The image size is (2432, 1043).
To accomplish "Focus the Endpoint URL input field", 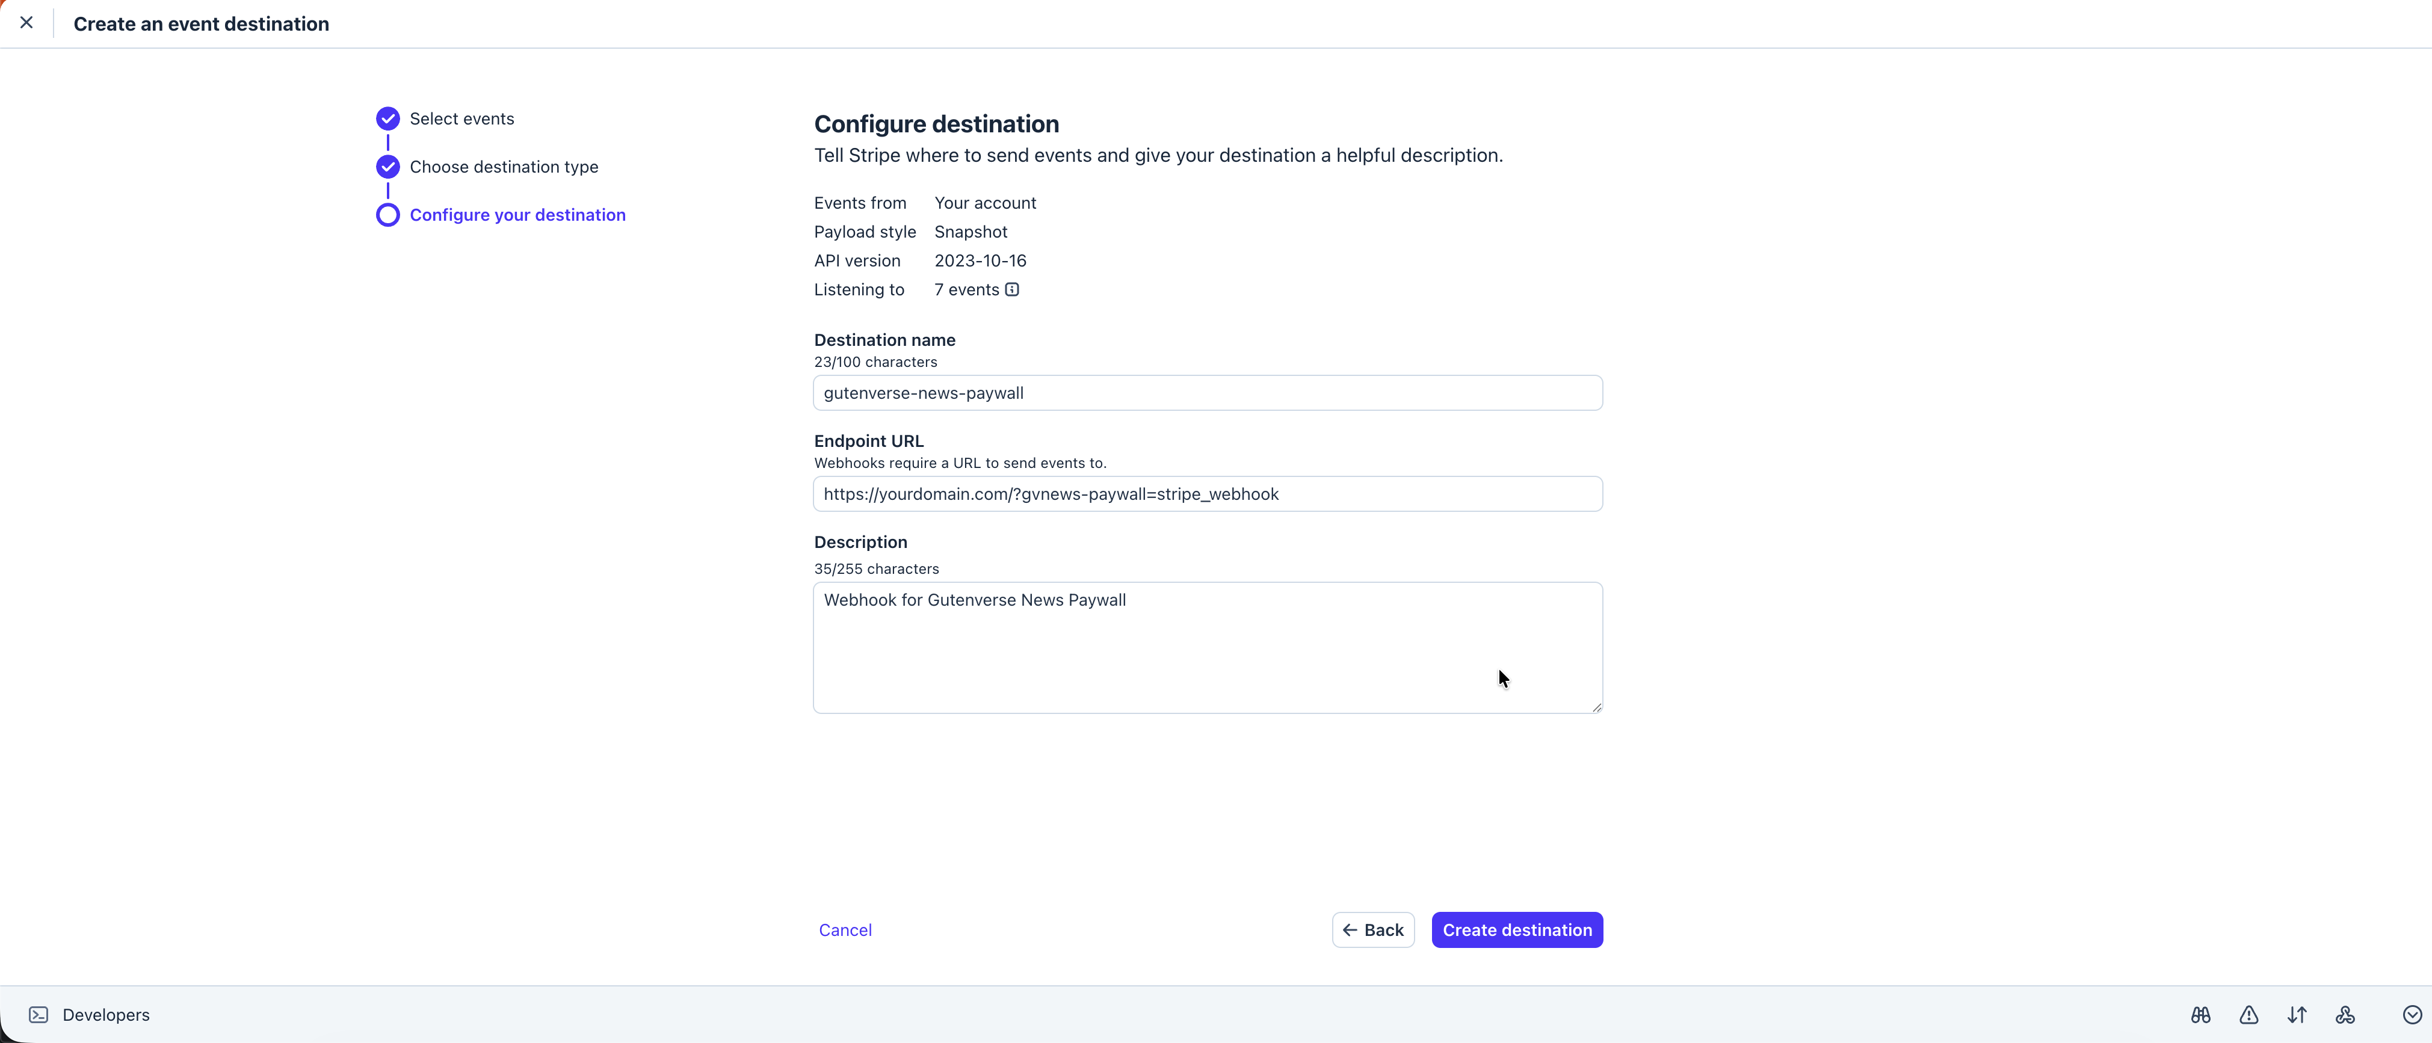I will pyautogui.click(x=1208, y=494).
